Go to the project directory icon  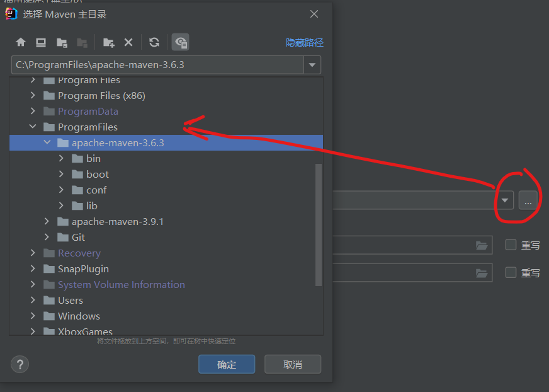[62, 42]
